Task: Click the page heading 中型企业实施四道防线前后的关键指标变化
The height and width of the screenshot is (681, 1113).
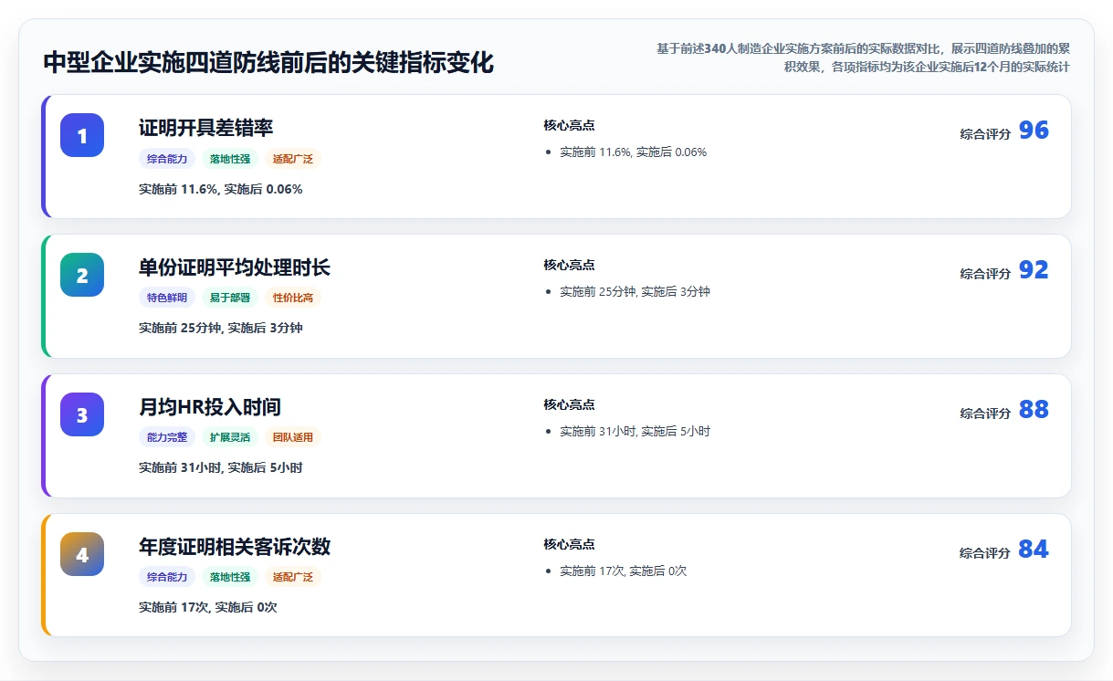Action: 268,63
